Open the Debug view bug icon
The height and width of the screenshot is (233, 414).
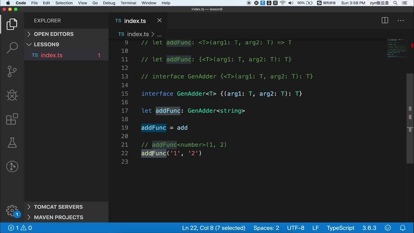(x=12, y=95)
